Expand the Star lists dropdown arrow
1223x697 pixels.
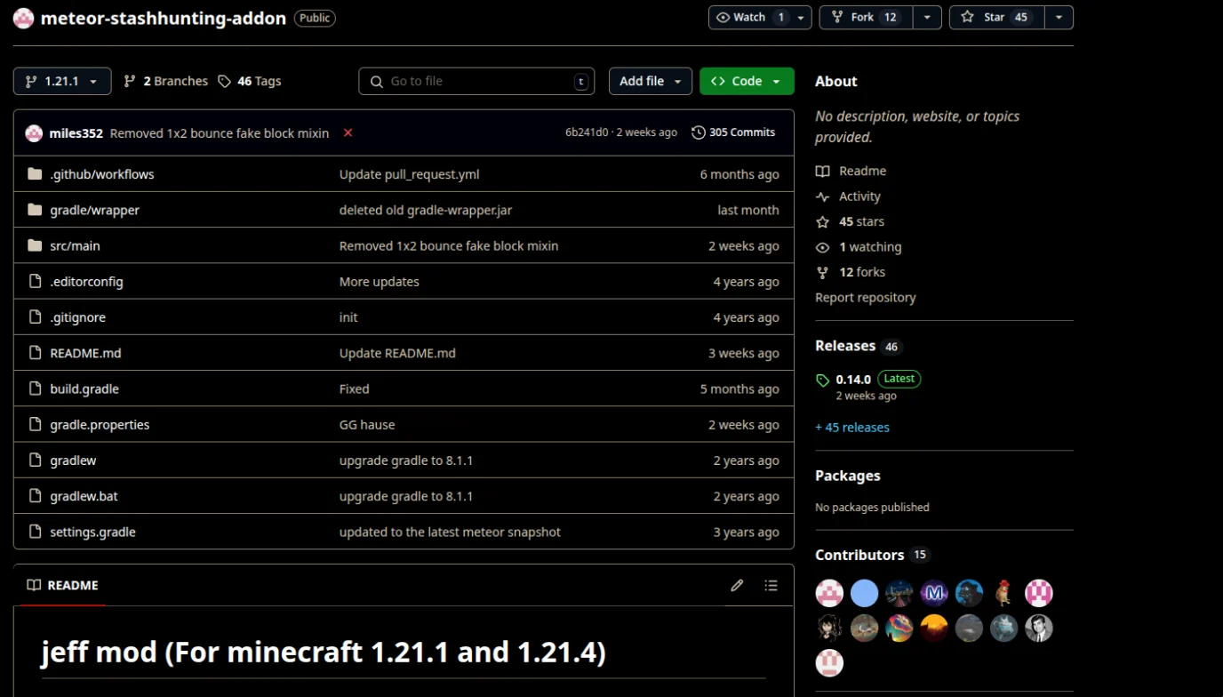(1059, 18)
